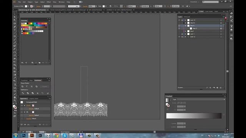Screen dimensions: 246x138
Task: Select the Selection tool in toolbar
Action: point(15,14)
